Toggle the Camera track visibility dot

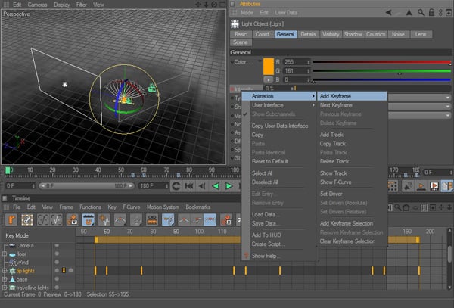[57, 246]
